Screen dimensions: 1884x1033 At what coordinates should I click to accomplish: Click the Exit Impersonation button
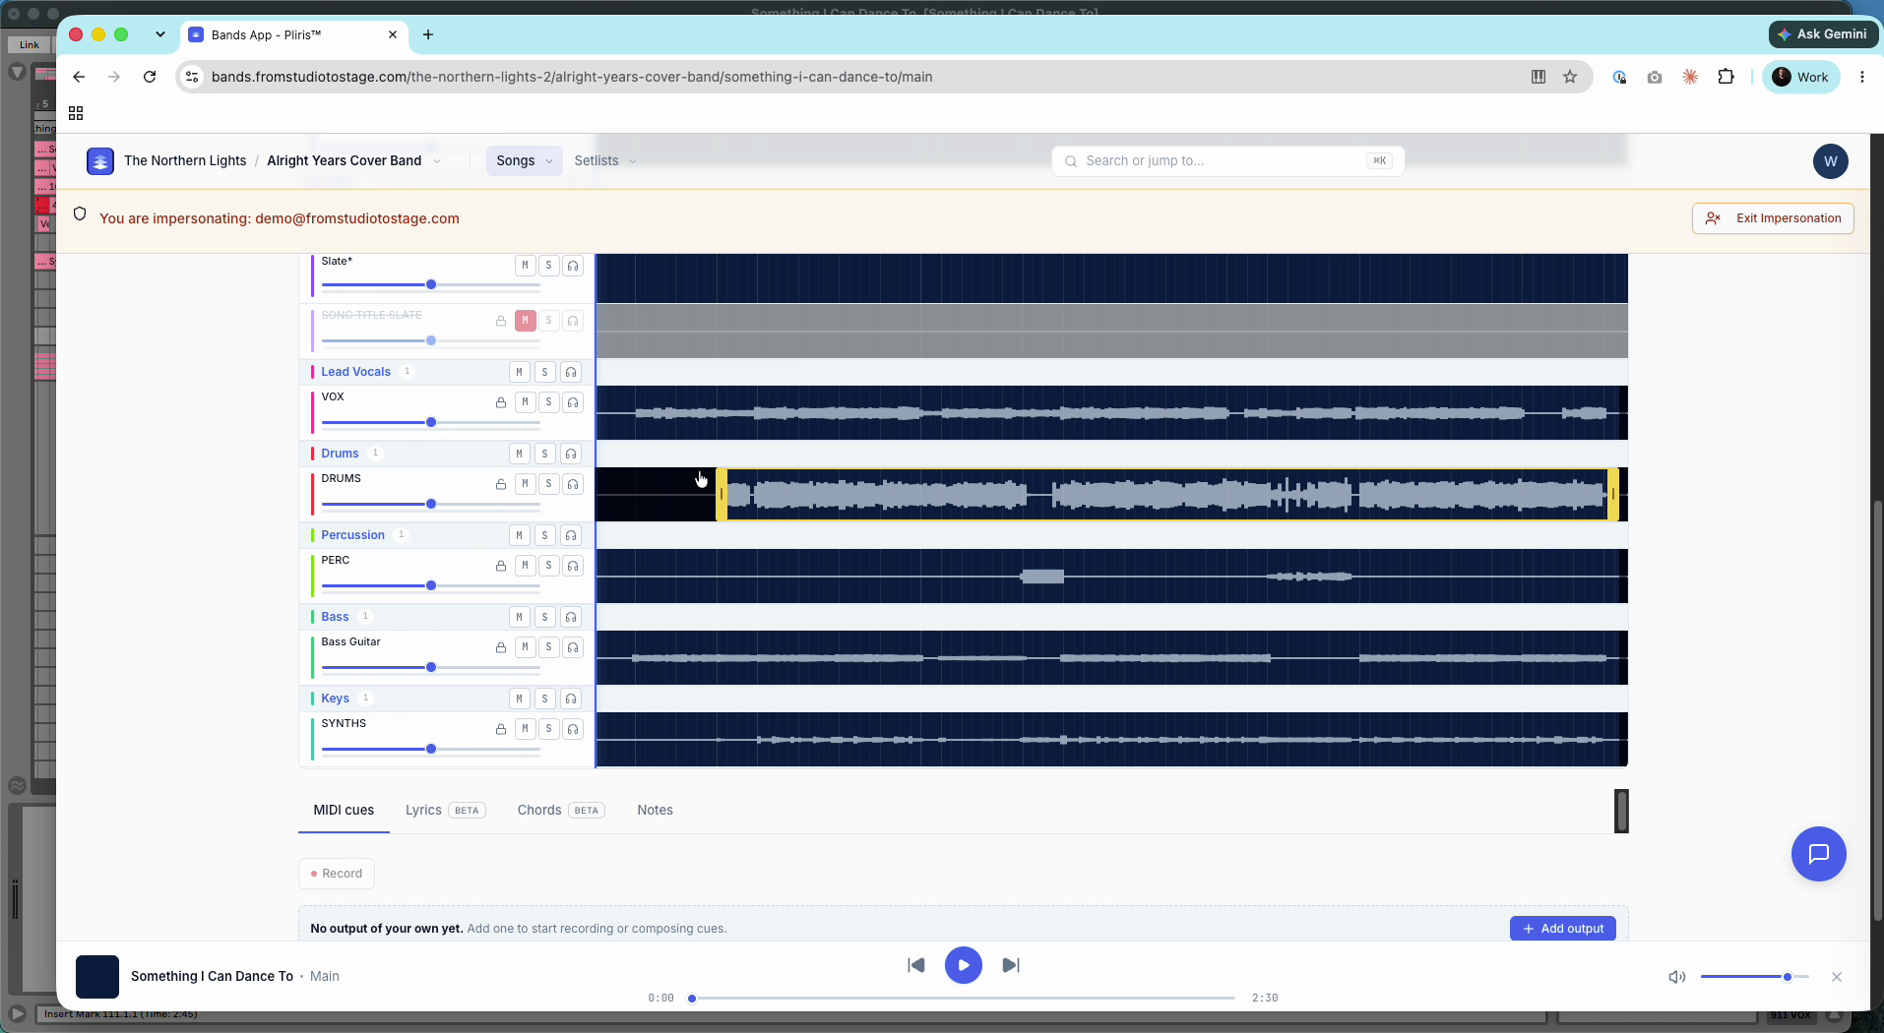click(1773, 218)
